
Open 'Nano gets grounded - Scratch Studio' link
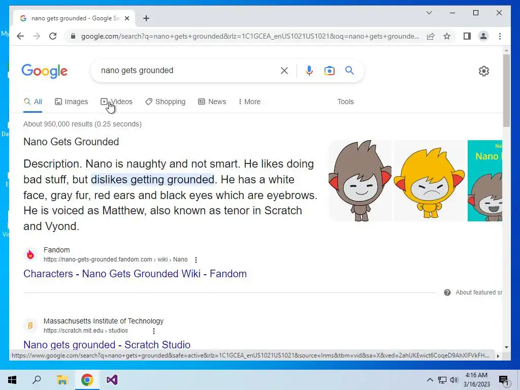pyautogui.click(x=107, y=345)
